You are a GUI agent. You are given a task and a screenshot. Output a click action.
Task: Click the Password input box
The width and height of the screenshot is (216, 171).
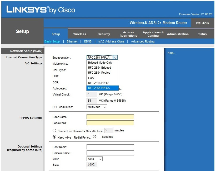[110, 123]
